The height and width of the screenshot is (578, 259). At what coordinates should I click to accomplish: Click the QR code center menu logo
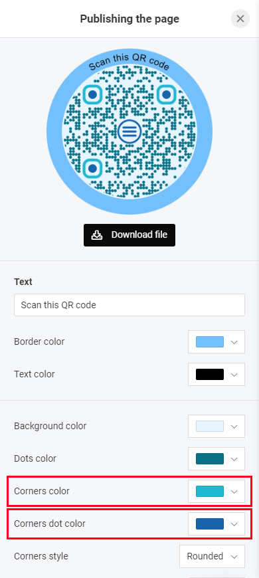pyautogui.click(x=129, y=132)
